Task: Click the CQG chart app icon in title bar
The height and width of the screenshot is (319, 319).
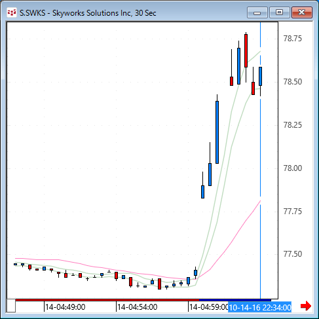Action: click(x=12, y=12)
